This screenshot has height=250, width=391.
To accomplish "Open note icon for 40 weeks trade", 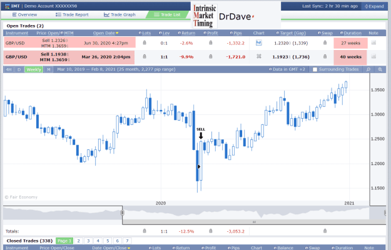I will coord(373,56).
